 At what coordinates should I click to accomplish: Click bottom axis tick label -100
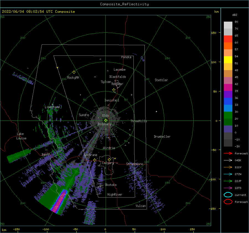[x=46, y=229]
